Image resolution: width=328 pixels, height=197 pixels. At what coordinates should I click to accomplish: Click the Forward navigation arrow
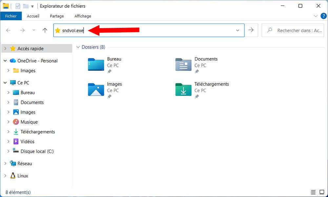(22, 30)
